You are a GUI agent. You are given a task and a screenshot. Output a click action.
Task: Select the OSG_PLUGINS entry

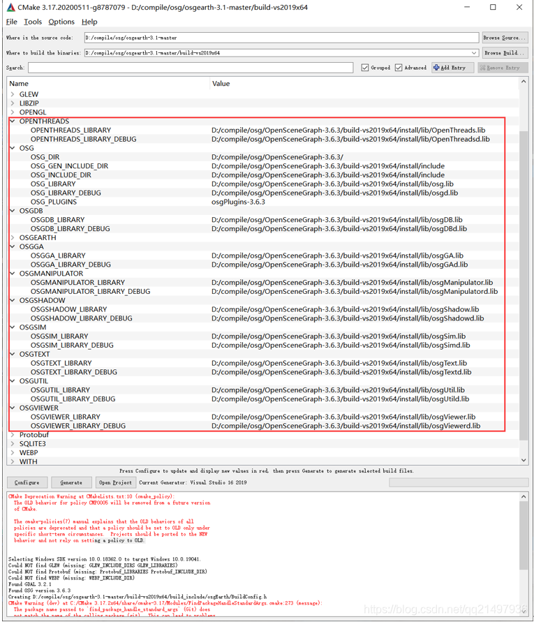coord(54,202)
